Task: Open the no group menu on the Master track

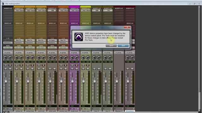Action: [x=119, y=52]
